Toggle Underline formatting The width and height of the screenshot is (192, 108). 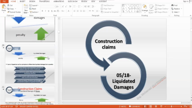[49, 11]
